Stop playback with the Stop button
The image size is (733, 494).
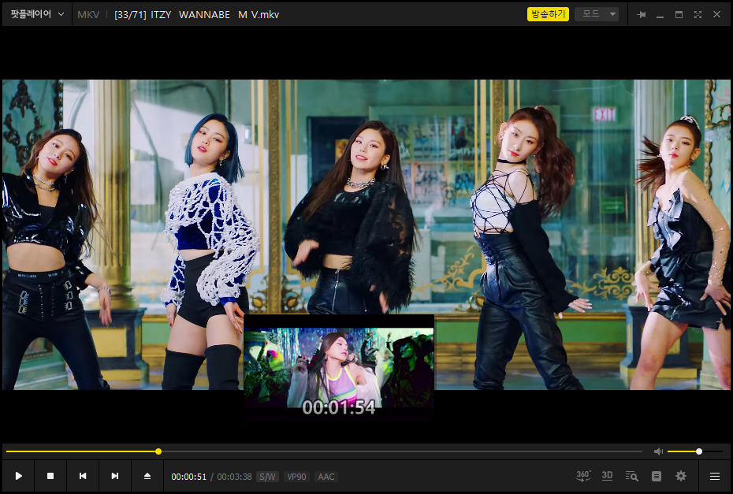pos(50,476)
